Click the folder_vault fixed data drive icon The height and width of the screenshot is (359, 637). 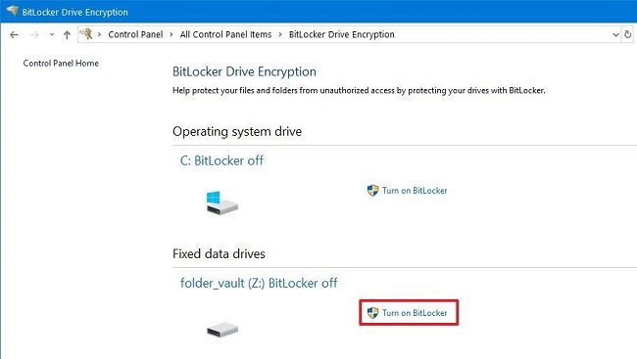point(222,329)
